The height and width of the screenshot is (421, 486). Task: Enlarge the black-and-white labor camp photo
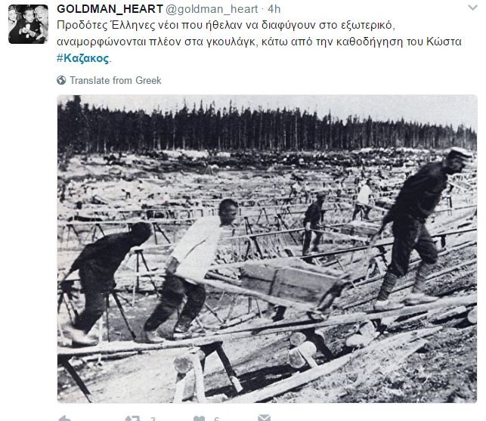267,249
